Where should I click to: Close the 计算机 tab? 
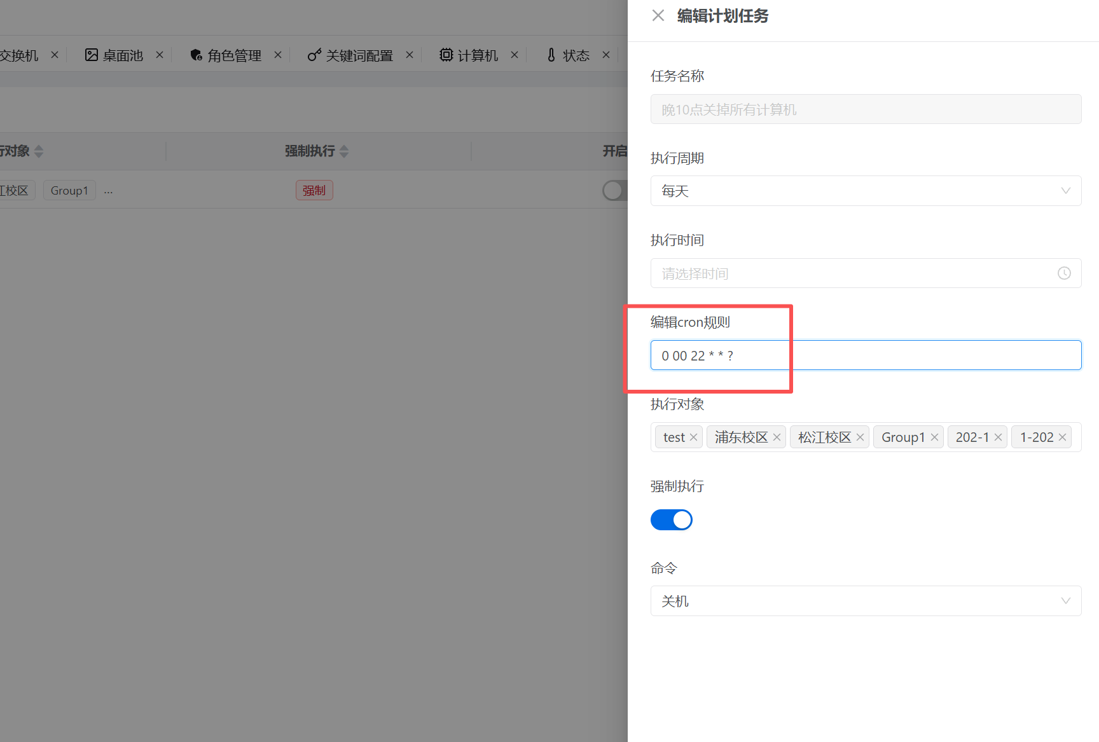515,55
